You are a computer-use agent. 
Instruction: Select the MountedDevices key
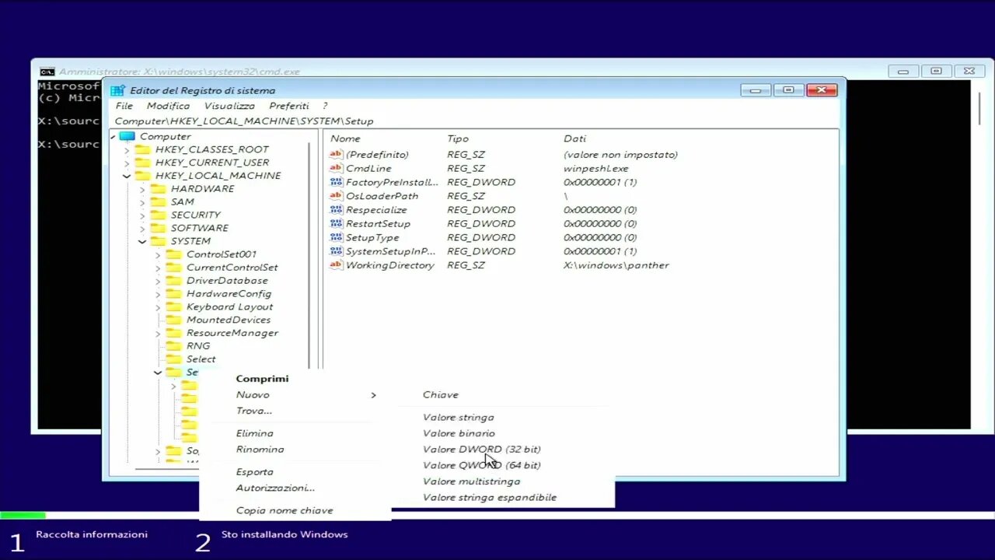229,320
